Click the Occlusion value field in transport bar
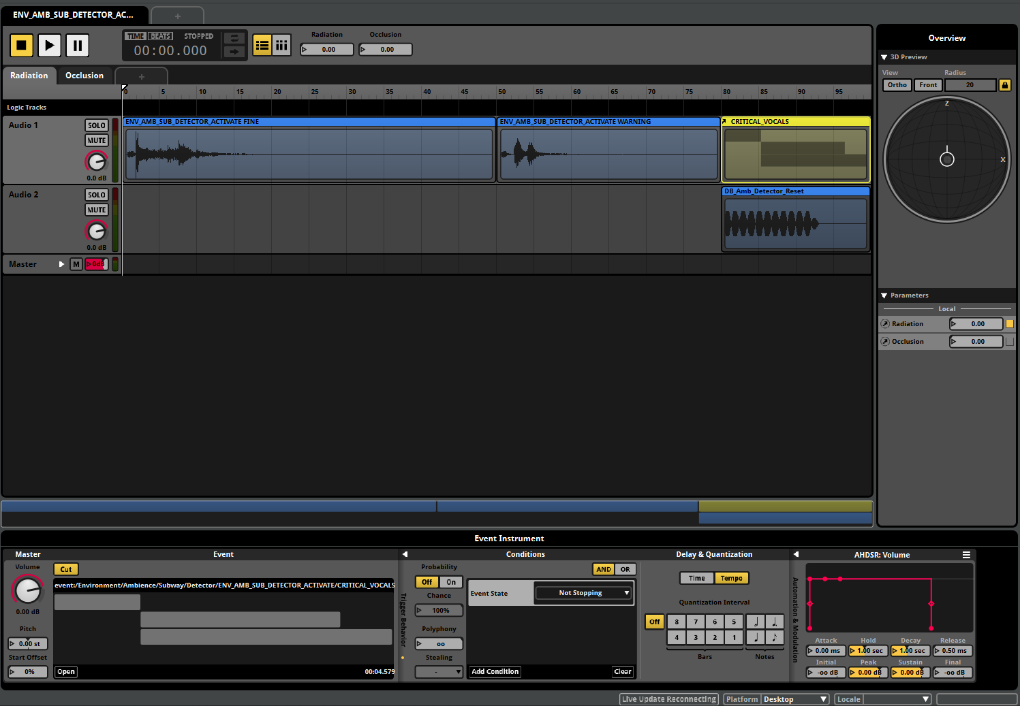The image size is (1020, 706). pos(386,50)
